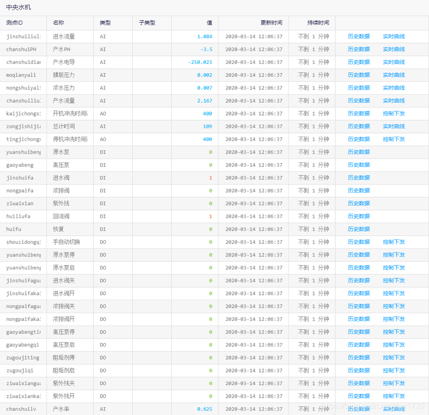Click 控制下发 for the 原水泵停 row
429x415 pixels.
click(x=394, y=255)
